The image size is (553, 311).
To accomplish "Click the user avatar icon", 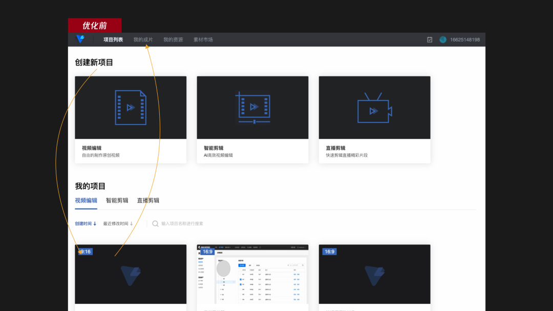I will [x=443, y=39].
